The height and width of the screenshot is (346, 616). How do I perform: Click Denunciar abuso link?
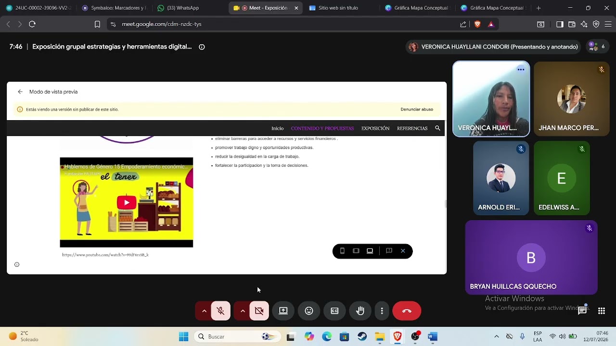tap(417, 110)
